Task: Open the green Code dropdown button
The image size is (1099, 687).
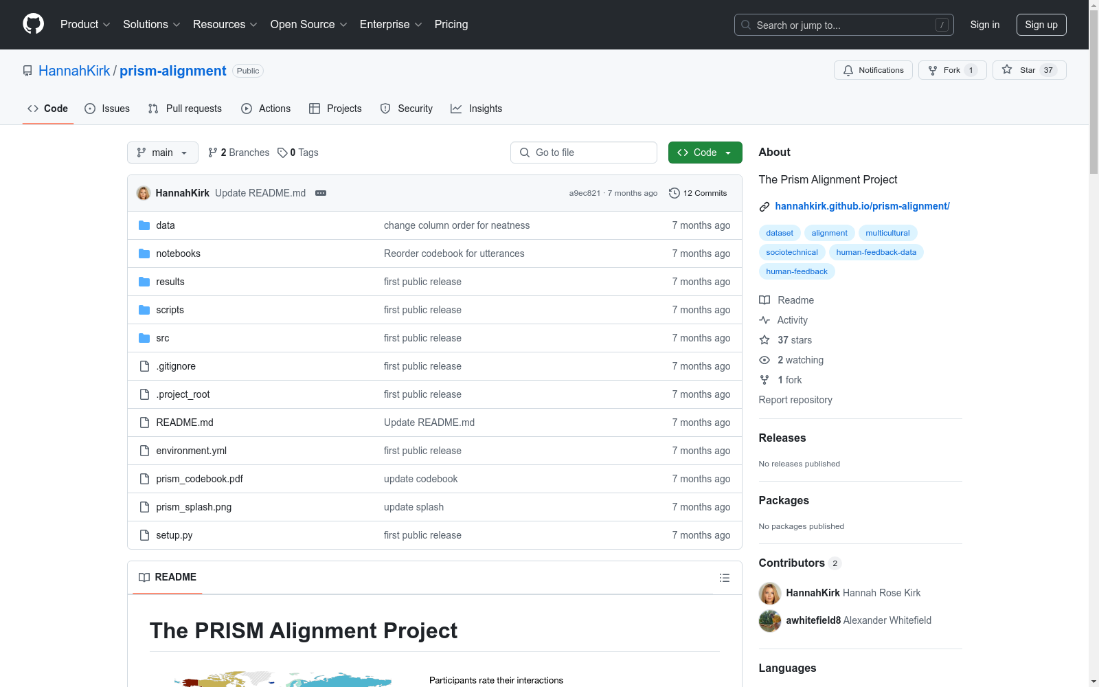Action: (x=705, y=153)
